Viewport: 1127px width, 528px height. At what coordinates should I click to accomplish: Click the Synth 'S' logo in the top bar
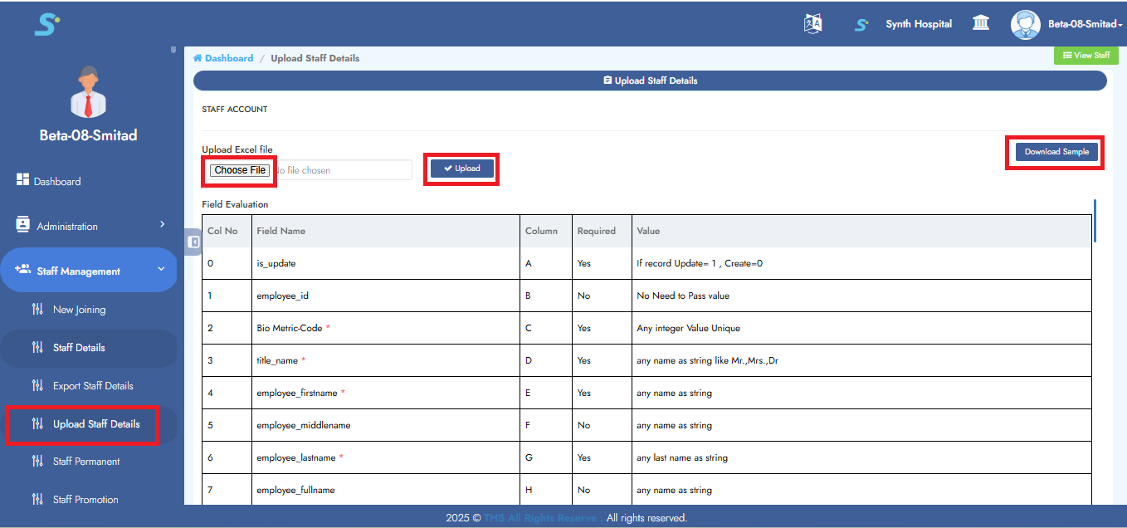(x=861, y=24)
